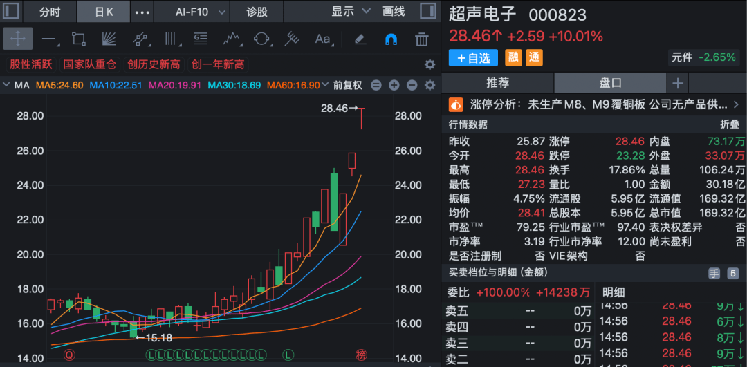Expand 涨停分析 with right chevron
Image resolution: width=747 pixels, height=367 pixels.
tap(735, 104)
